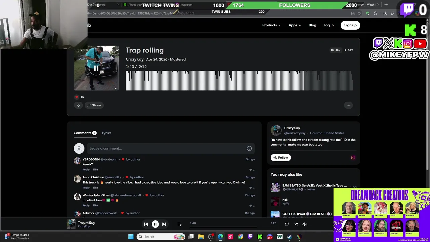The image size is (430, 242).
Task: Click the taskbar Search box
Action: (x=161, y=237)
